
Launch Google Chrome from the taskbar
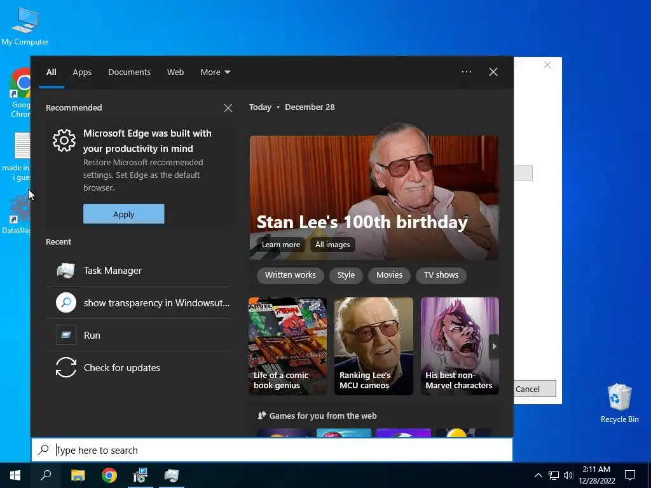coord(109,475)
